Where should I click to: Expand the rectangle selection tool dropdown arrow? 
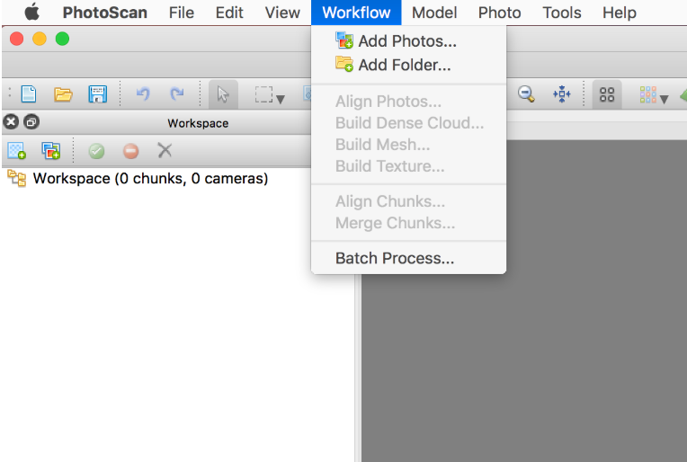(281, 100)
